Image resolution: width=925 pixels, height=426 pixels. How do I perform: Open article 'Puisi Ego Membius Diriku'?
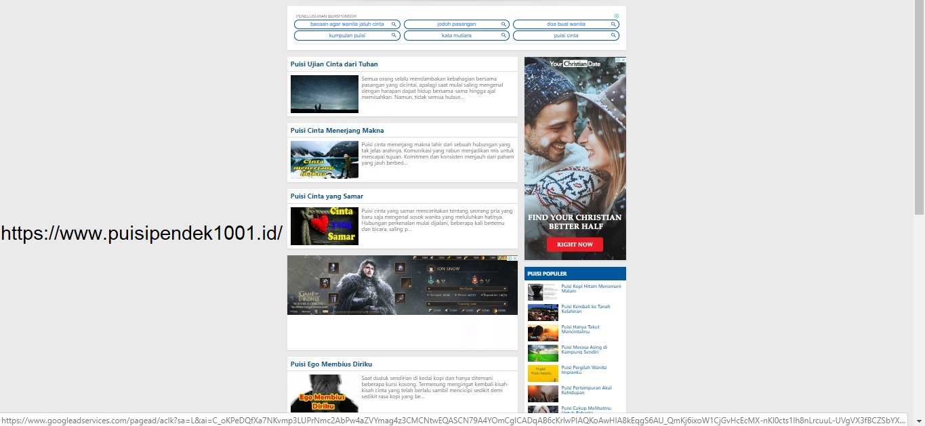[331, 364]
